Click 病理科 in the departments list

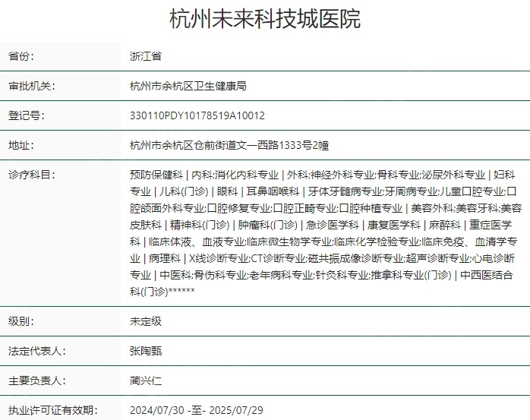pos(165,258)
